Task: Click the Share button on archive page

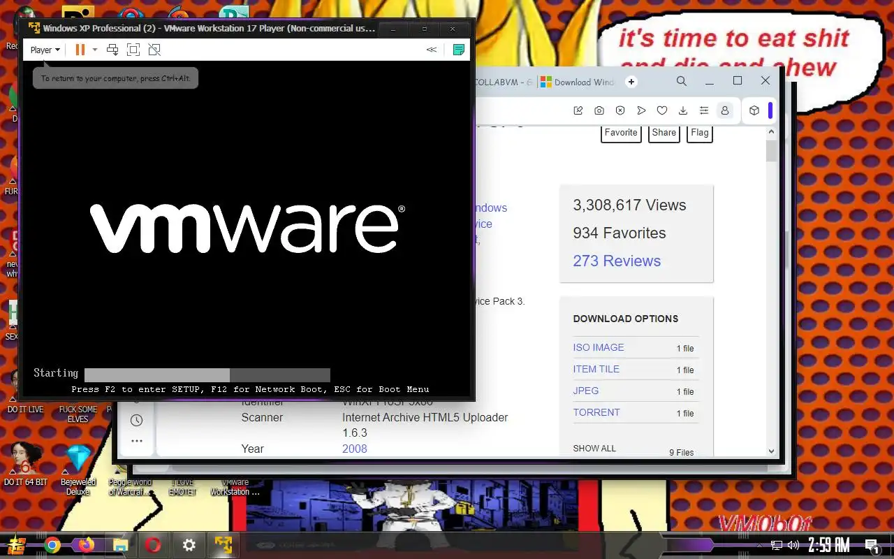Action: [x=664, y=133]
